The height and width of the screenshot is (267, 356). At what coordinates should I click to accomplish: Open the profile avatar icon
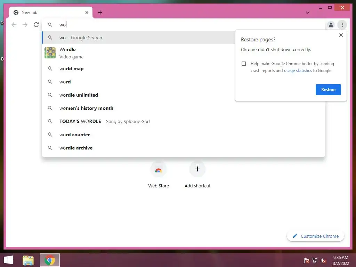331,25
